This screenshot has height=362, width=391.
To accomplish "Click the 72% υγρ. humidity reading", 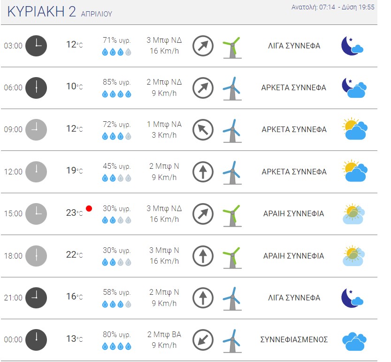I will (117, 124).
